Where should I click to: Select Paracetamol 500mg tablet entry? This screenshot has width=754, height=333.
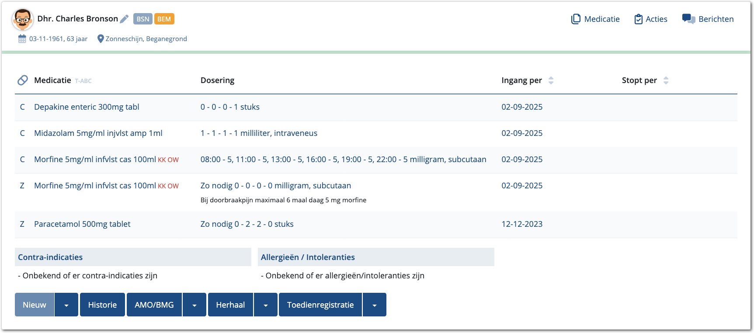point(82,224)
